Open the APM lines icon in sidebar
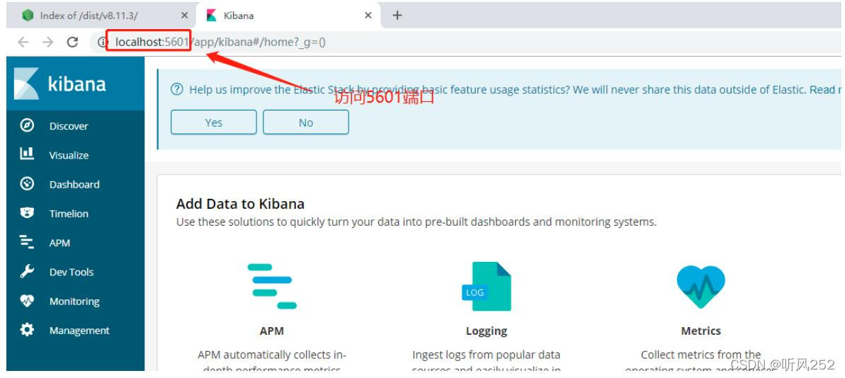This screenshot has width=845, height=378. (27, 242)
